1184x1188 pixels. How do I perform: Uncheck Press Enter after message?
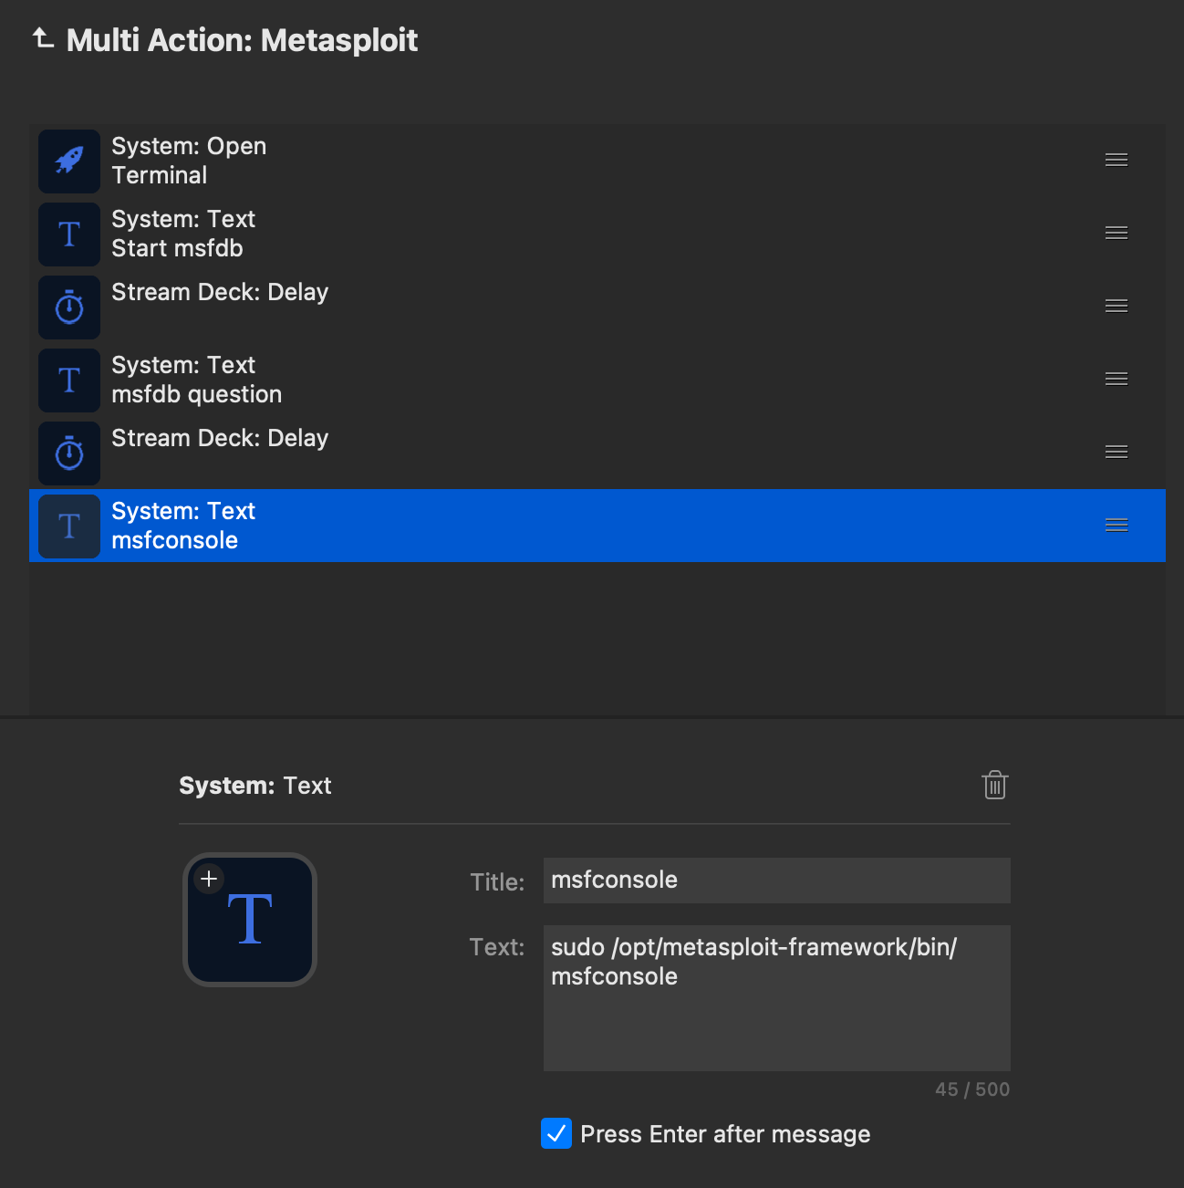pos(556,1133)
